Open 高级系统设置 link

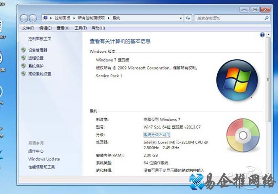(39, 74)
